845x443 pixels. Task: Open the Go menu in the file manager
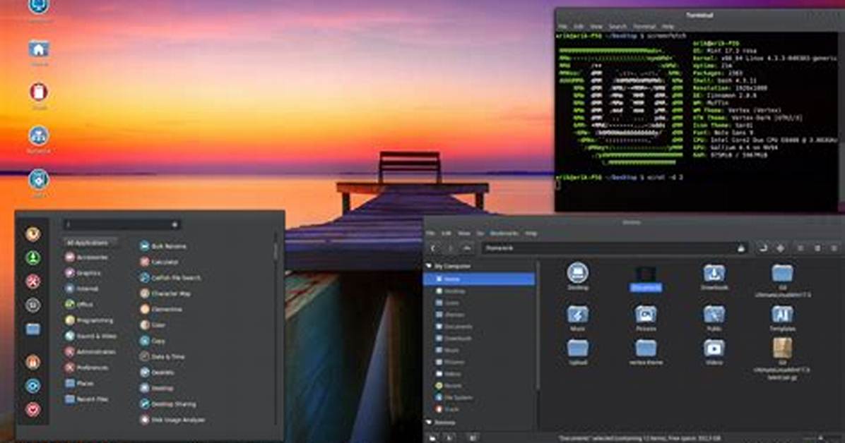(x=480, y=233)
